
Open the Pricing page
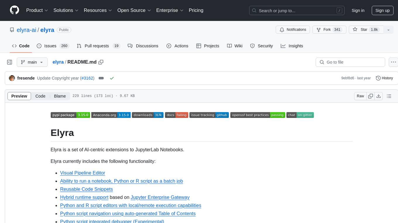[196, 10]
